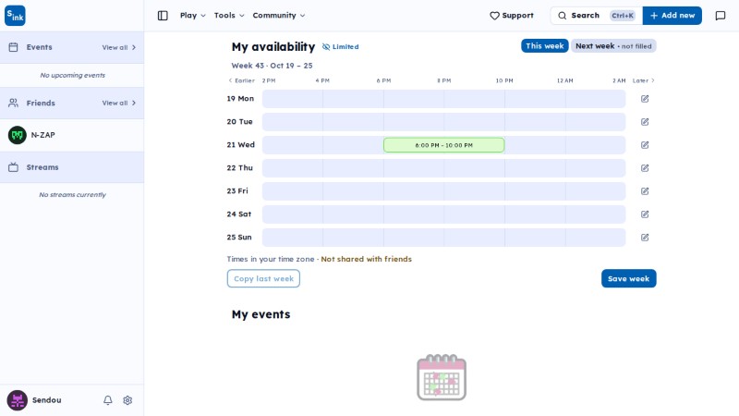The width and height of the screenshot is (739, 416).
Task: Open the Streams section header
Action: [x=72, y=167]
